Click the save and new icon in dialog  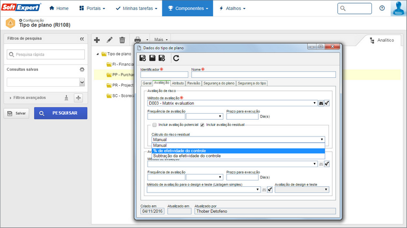tap(143, 58)
